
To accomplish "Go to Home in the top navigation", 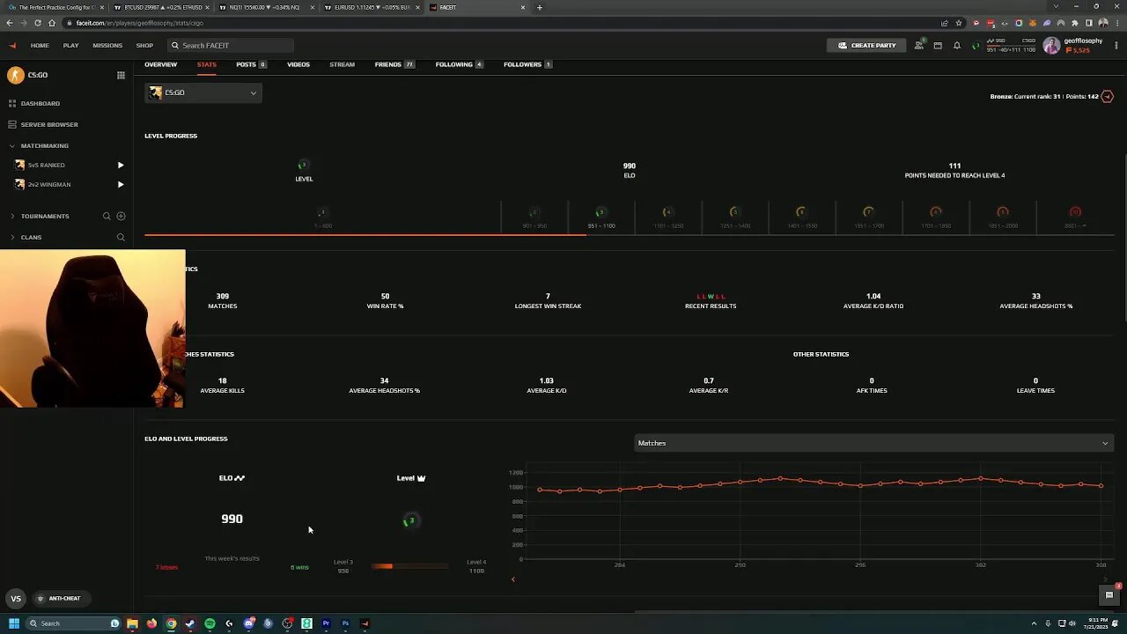I will (40, 45).
